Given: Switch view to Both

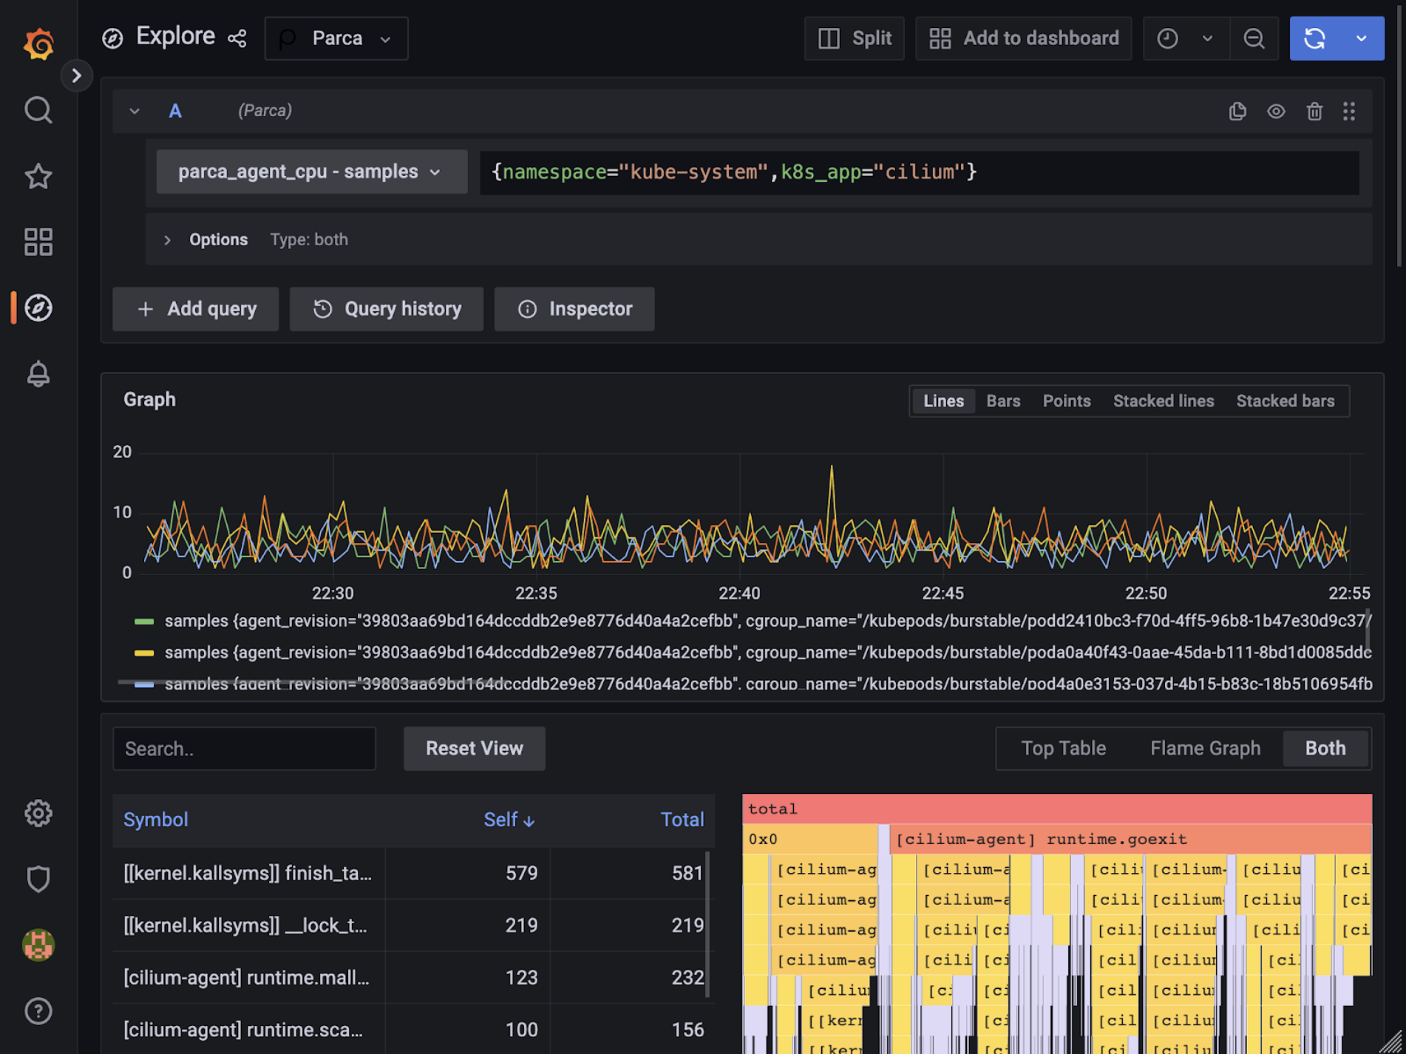Looking at the screenshot, I should click(x=1325, y=749).
